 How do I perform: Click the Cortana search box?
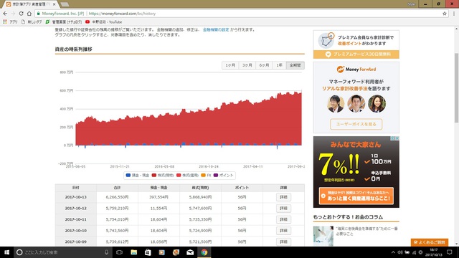tap(62, 252)
